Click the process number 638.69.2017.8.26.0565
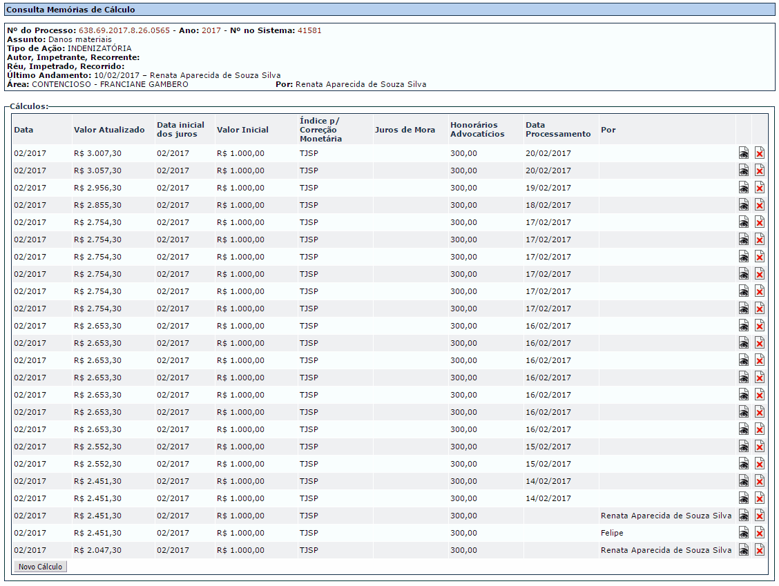The width and height of the screenshot is (779, 586). click(124, 30)
